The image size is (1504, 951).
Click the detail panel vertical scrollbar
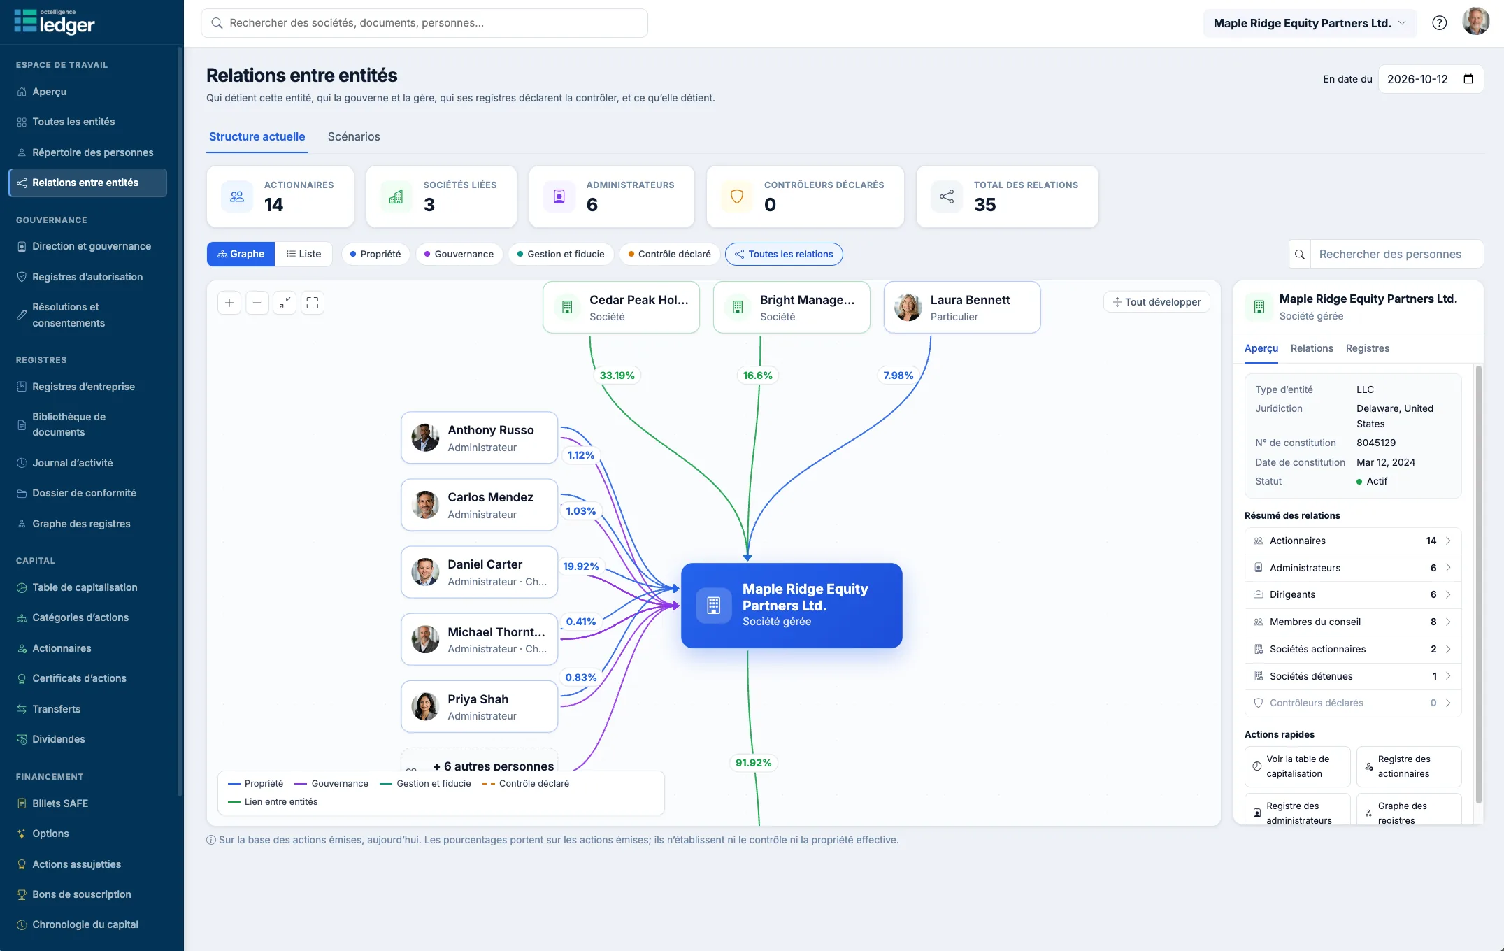coord(1478,584)
